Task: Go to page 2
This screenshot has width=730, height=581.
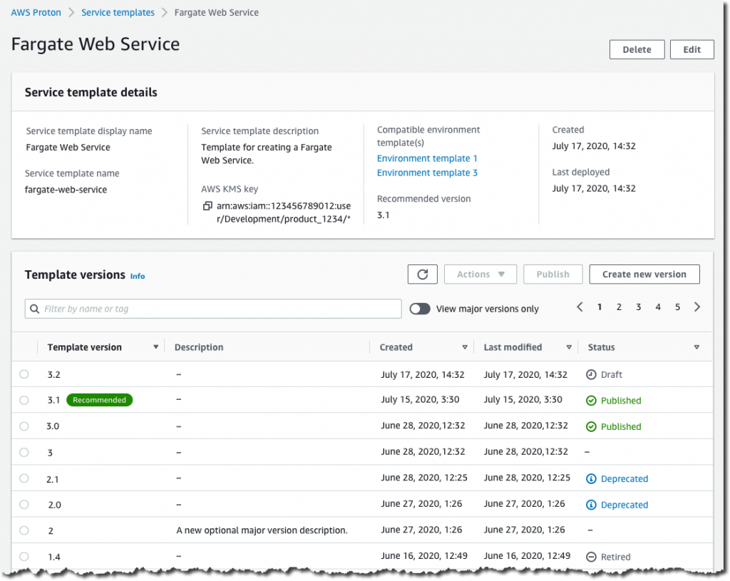Action: point(620,307)
